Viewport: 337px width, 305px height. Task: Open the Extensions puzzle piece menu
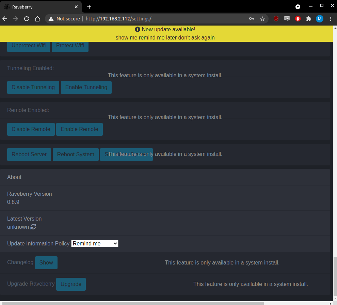[309, 19]
